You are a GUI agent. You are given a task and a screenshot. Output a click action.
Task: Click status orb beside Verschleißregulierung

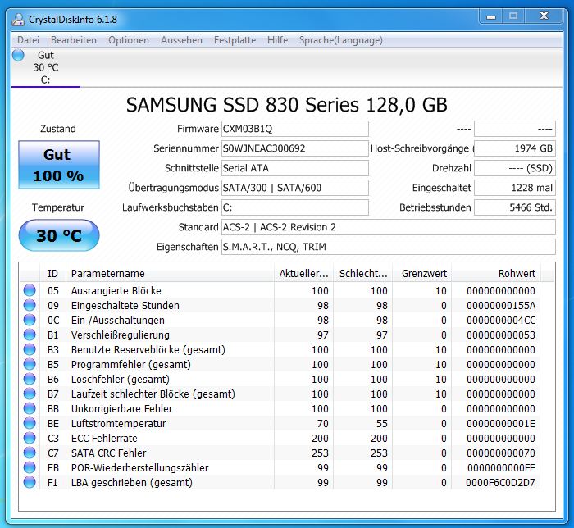pyautogui.click(x=30, y=335)
